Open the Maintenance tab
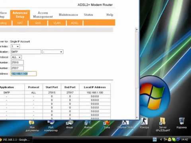Viewport: 191px width, 143px height. point(68,15)
